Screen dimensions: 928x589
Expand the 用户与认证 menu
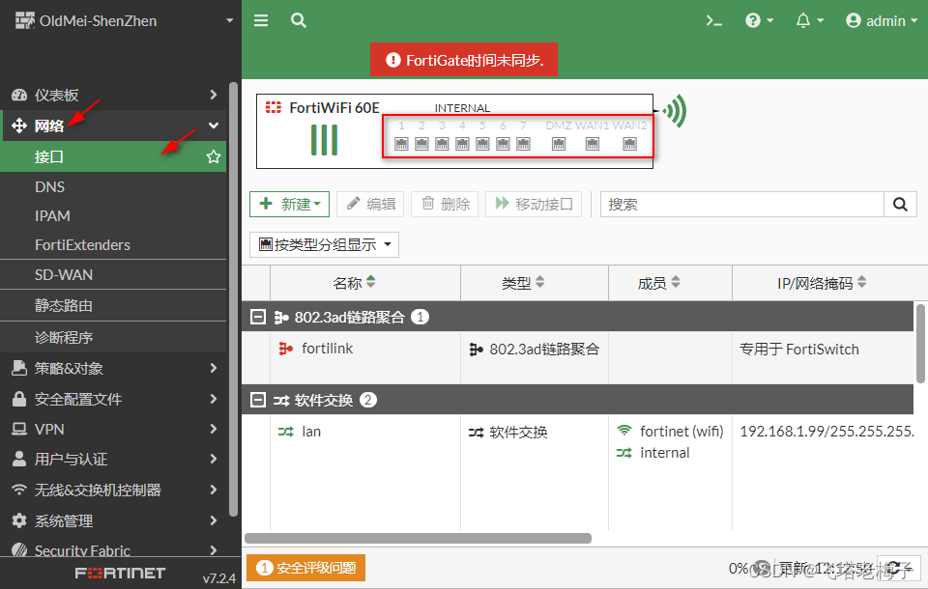[x=114, y=459]
